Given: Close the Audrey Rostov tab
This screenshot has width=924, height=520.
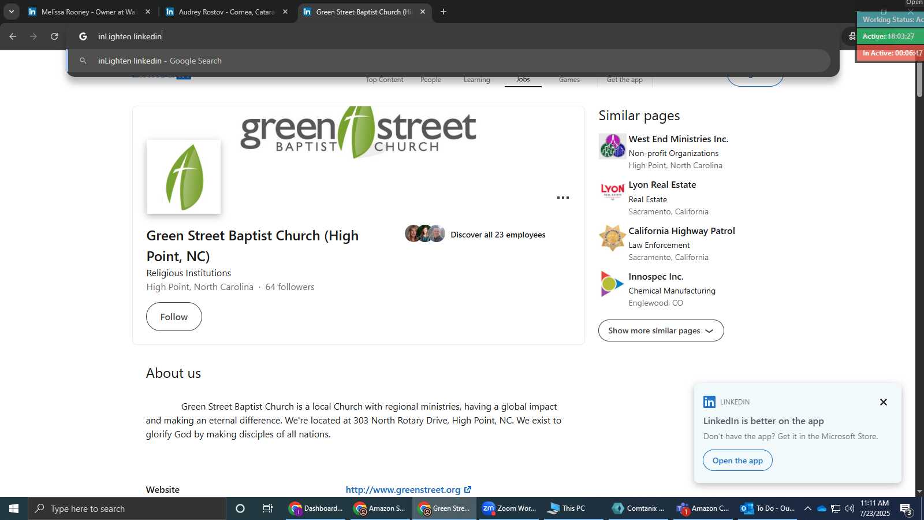Looking at the screenshot, I should click(x=285, y=12).
